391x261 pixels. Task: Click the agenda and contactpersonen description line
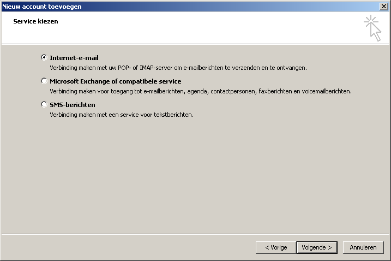(200, 92)
